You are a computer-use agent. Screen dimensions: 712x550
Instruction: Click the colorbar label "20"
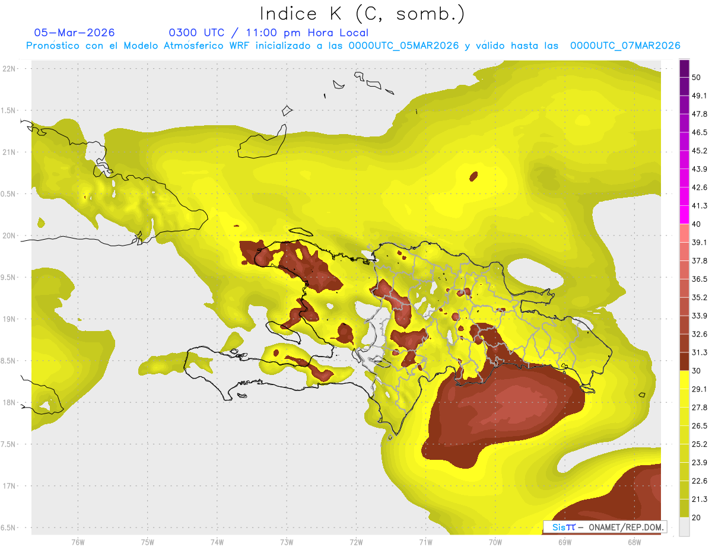pos(697,518)
